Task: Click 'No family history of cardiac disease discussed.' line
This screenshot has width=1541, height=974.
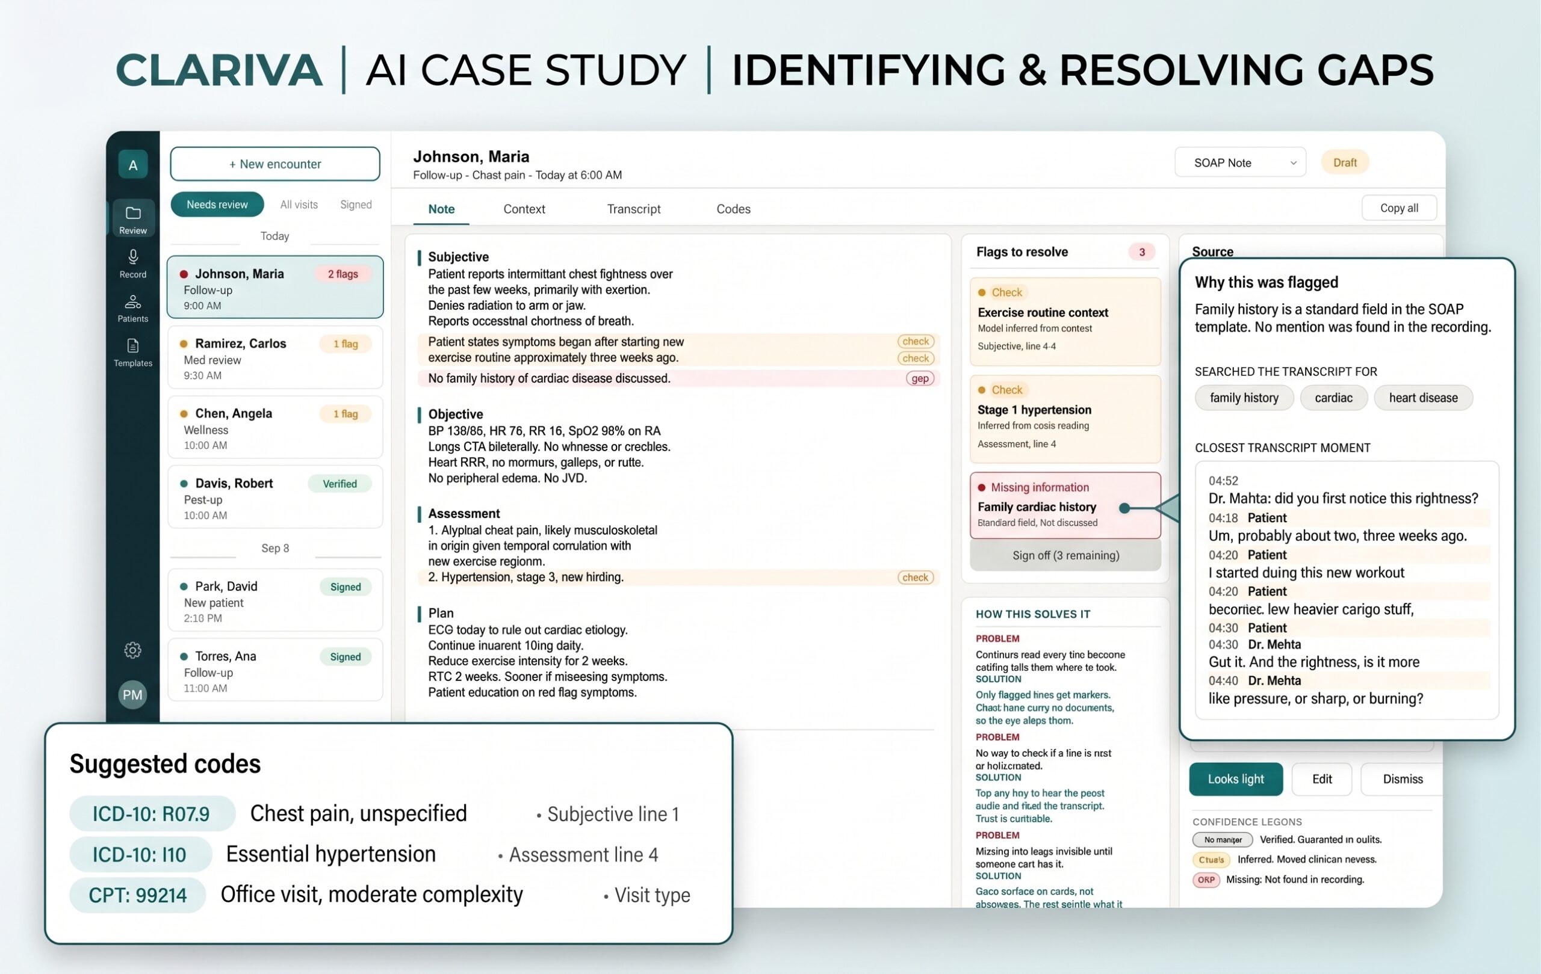Action: click(x=549, y=378)
